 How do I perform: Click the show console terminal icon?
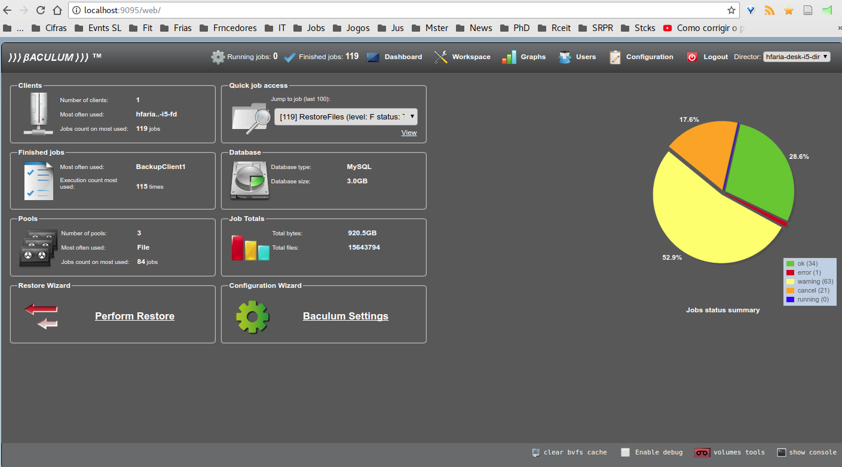point(781,452)
